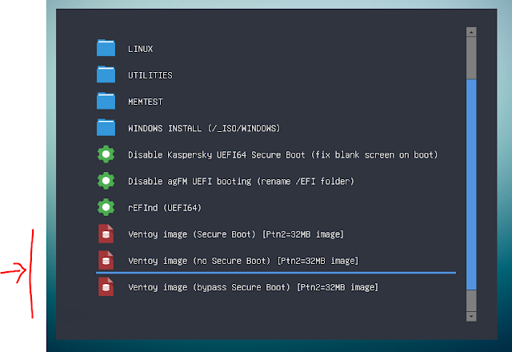Select rEFInd (UEFI64) entry text

coord(165,208)
